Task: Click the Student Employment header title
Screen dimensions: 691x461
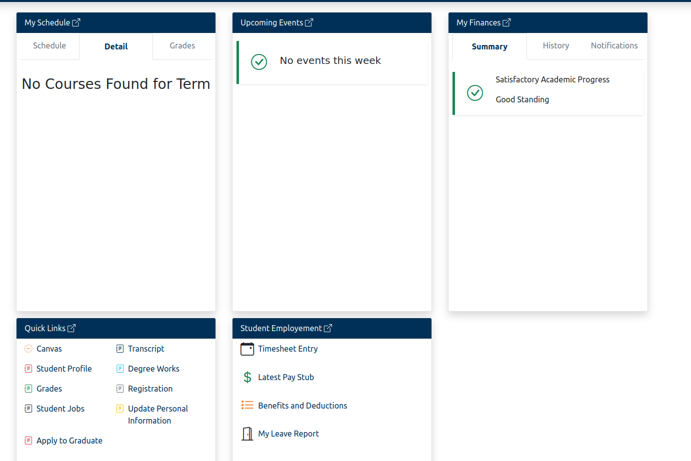Action: click(x=281, y=328)
